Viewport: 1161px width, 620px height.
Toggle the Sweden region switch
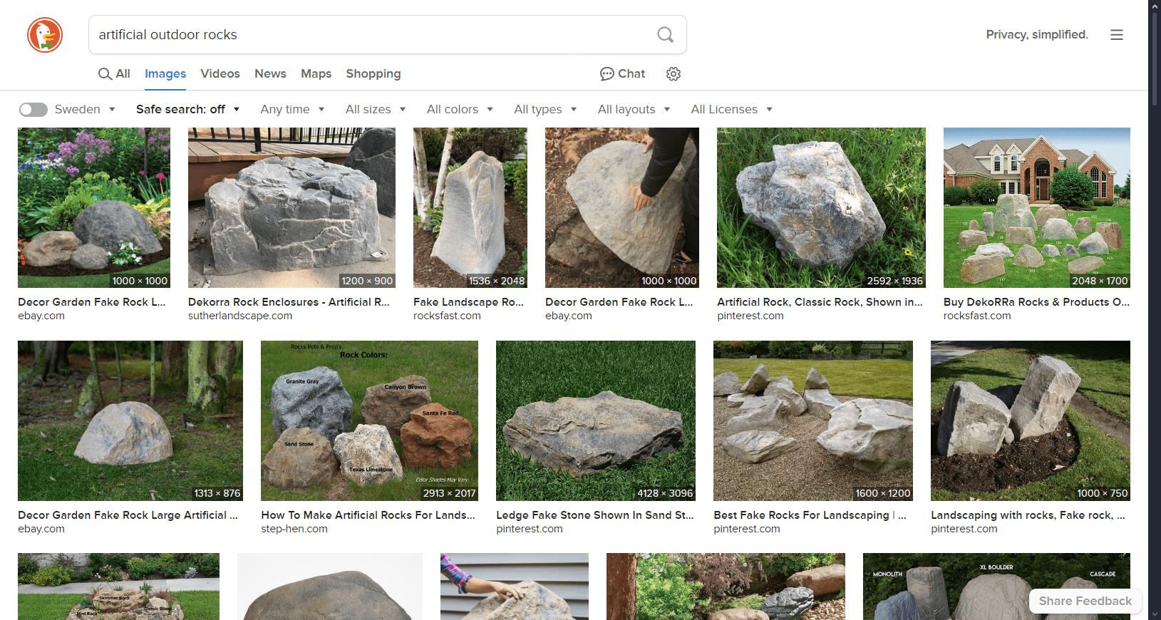[x=33, y=110]
